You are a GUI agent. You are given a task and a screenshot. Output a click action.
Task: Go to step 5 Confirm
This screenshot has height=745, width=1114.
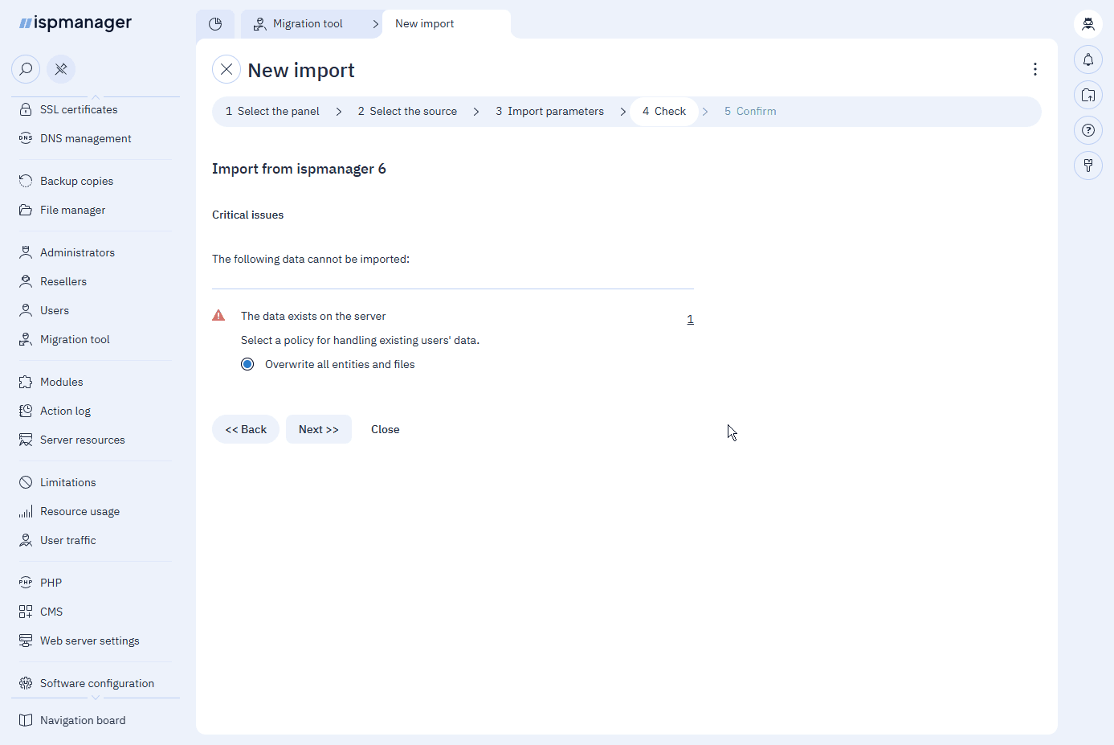point(750,111)
